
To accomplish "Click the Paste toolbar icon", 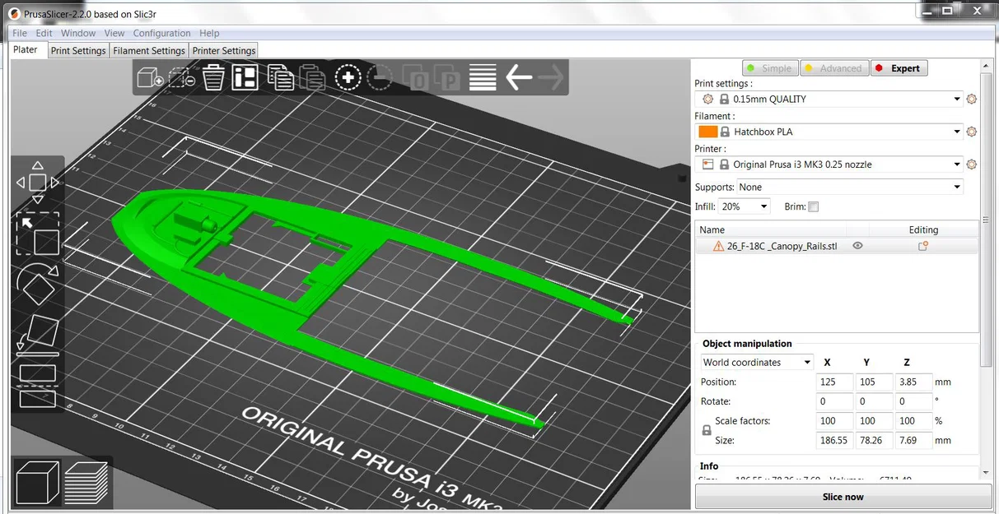I will [x=312, y=78].
